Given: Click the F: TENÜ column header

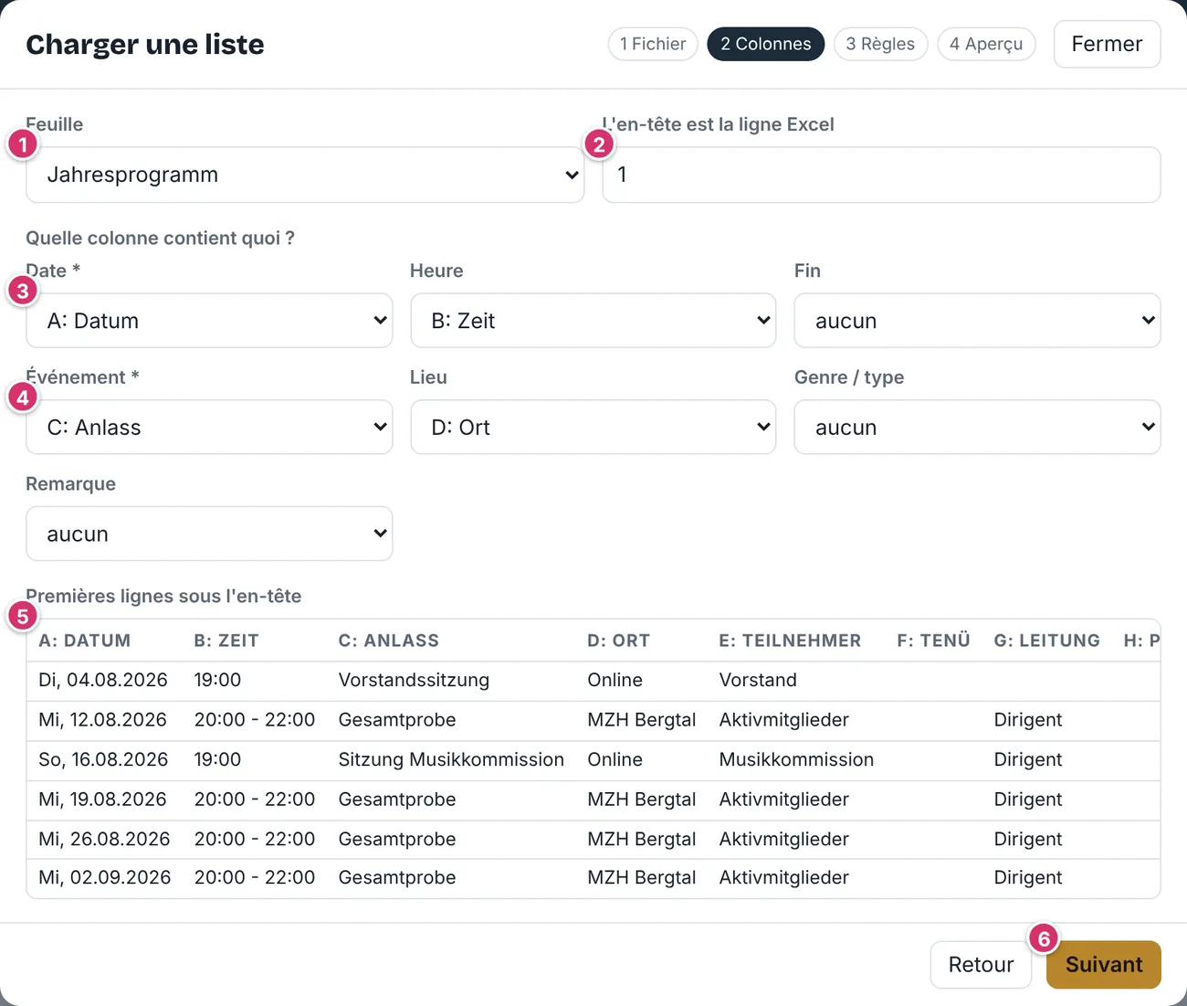Looking at the screenshot, I should click(933, 641).
